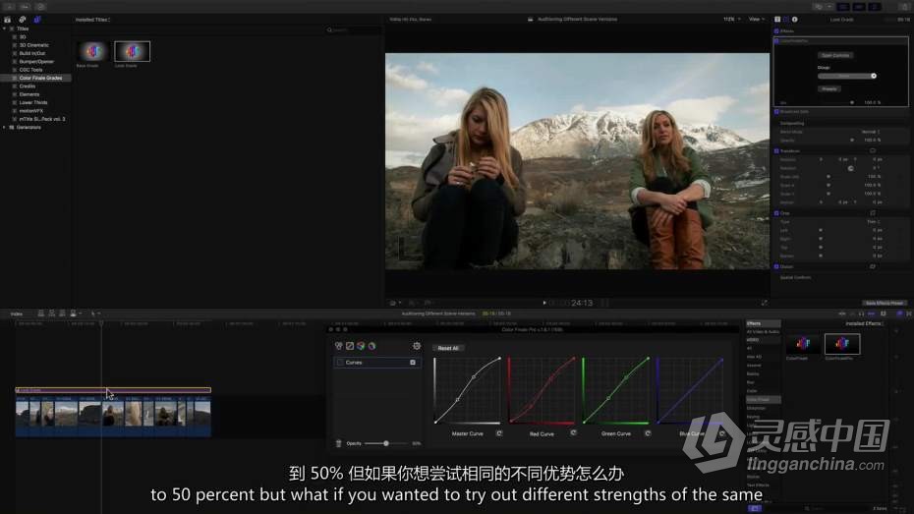Select Color Finale Grades category
Image resolution: width=914 pixels, height=514 pixels.
point(40,78)
